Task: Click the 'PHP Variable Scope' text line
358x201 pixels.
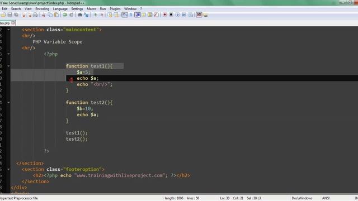Action: 57,42
